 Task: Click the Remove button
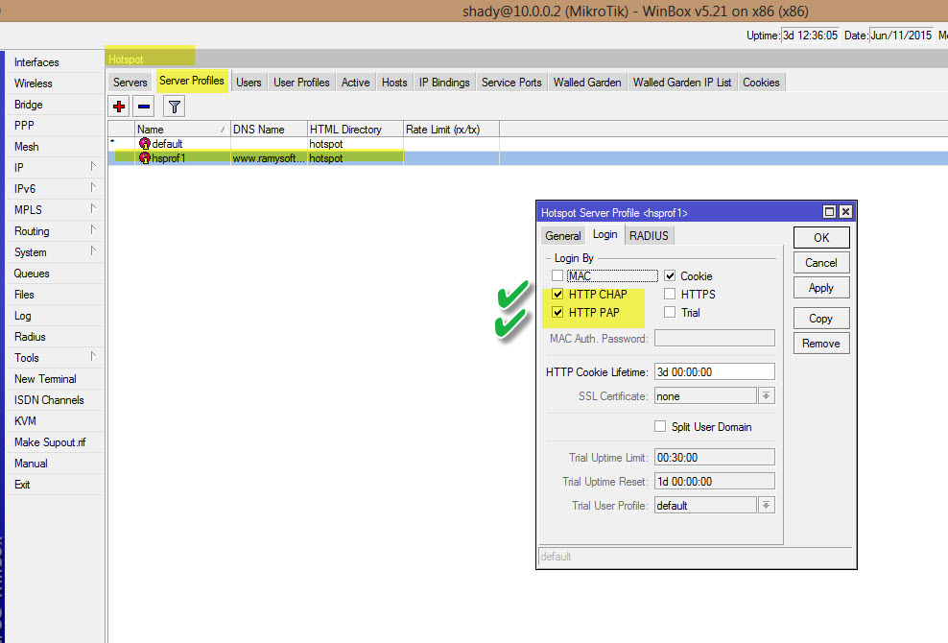pyautogui.click(x=821, y=343)
